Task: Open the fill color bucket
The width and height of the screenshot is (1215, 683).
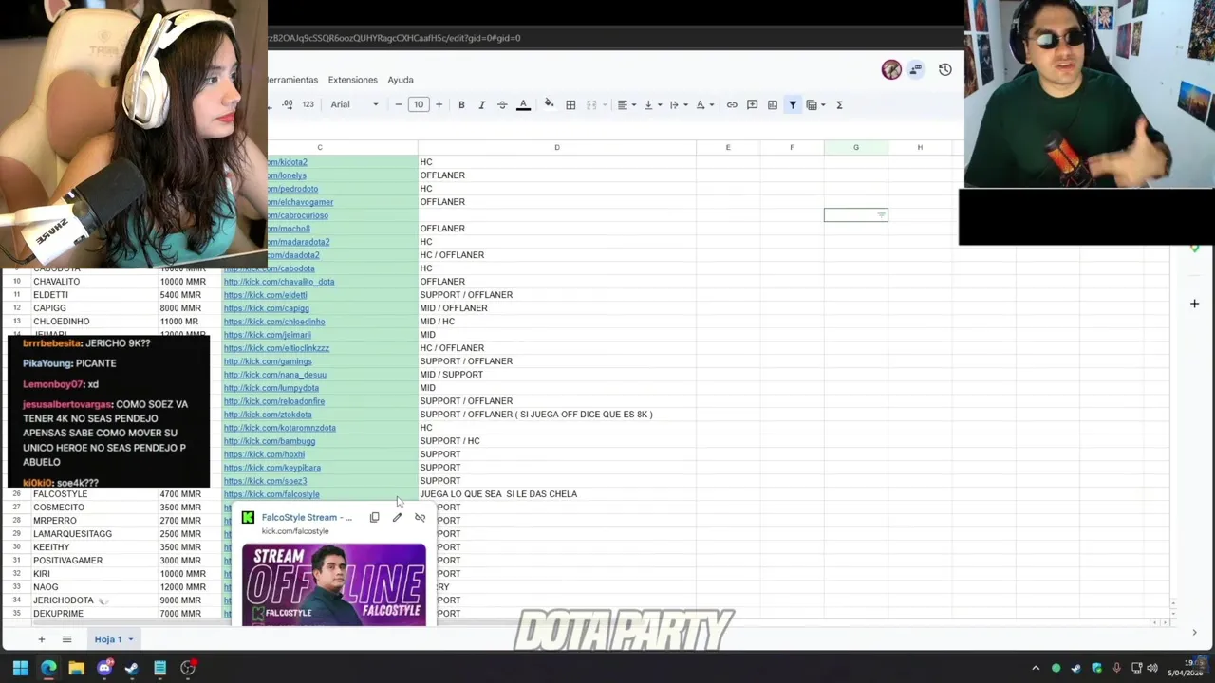Action: point(549,104)
